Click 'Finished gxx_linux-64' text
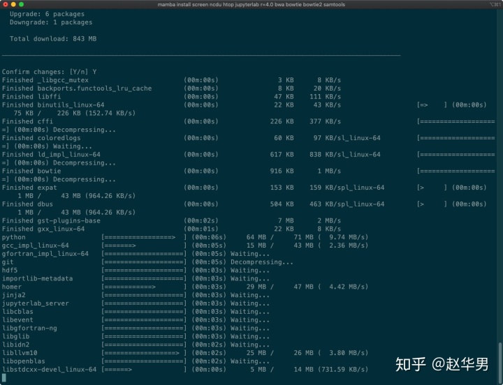503x385 pixels. coord(43,229)
